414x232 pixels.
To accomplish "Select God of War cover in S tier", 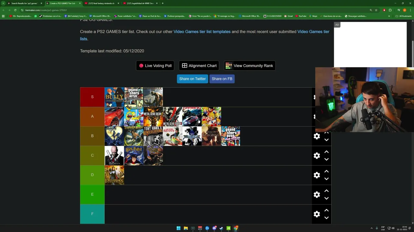I will point(153,97).
